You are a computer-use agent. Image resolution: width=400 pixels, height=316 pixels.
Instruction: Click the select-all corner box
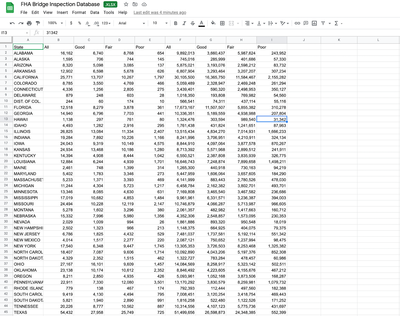click(6, 40)
